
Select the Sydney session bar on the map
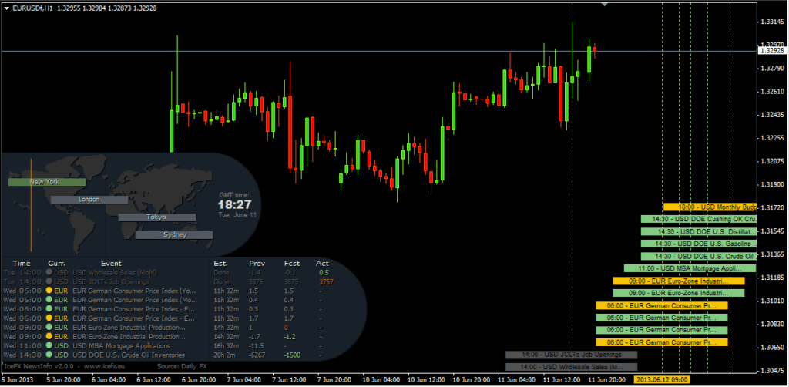click(x=174, y=235)
